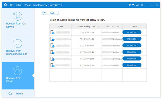Screen dimensions: 162x99
Task: Select date cell 7/30/2020 15:19
Action: (x=87, y=32)
